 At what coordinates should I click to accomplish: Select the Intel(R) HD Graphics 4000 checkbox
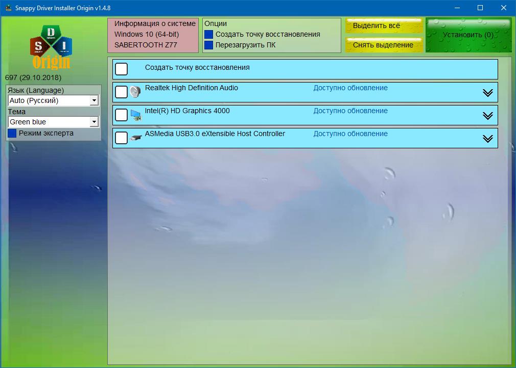click(x=121, y=115)
